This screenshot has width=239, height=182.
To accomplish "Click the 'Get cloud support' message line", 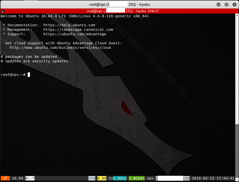I will (64, 43).
